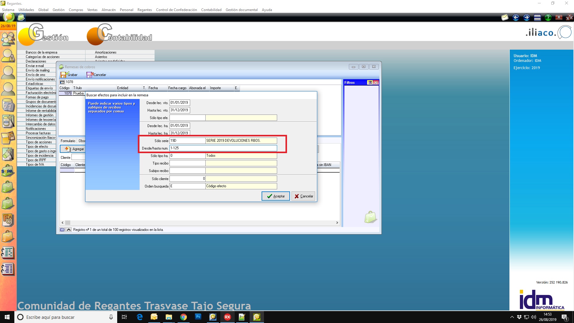Screen dimensions: 574x323
Task: Click the Windows search box
Action: [x=65, y=317]
